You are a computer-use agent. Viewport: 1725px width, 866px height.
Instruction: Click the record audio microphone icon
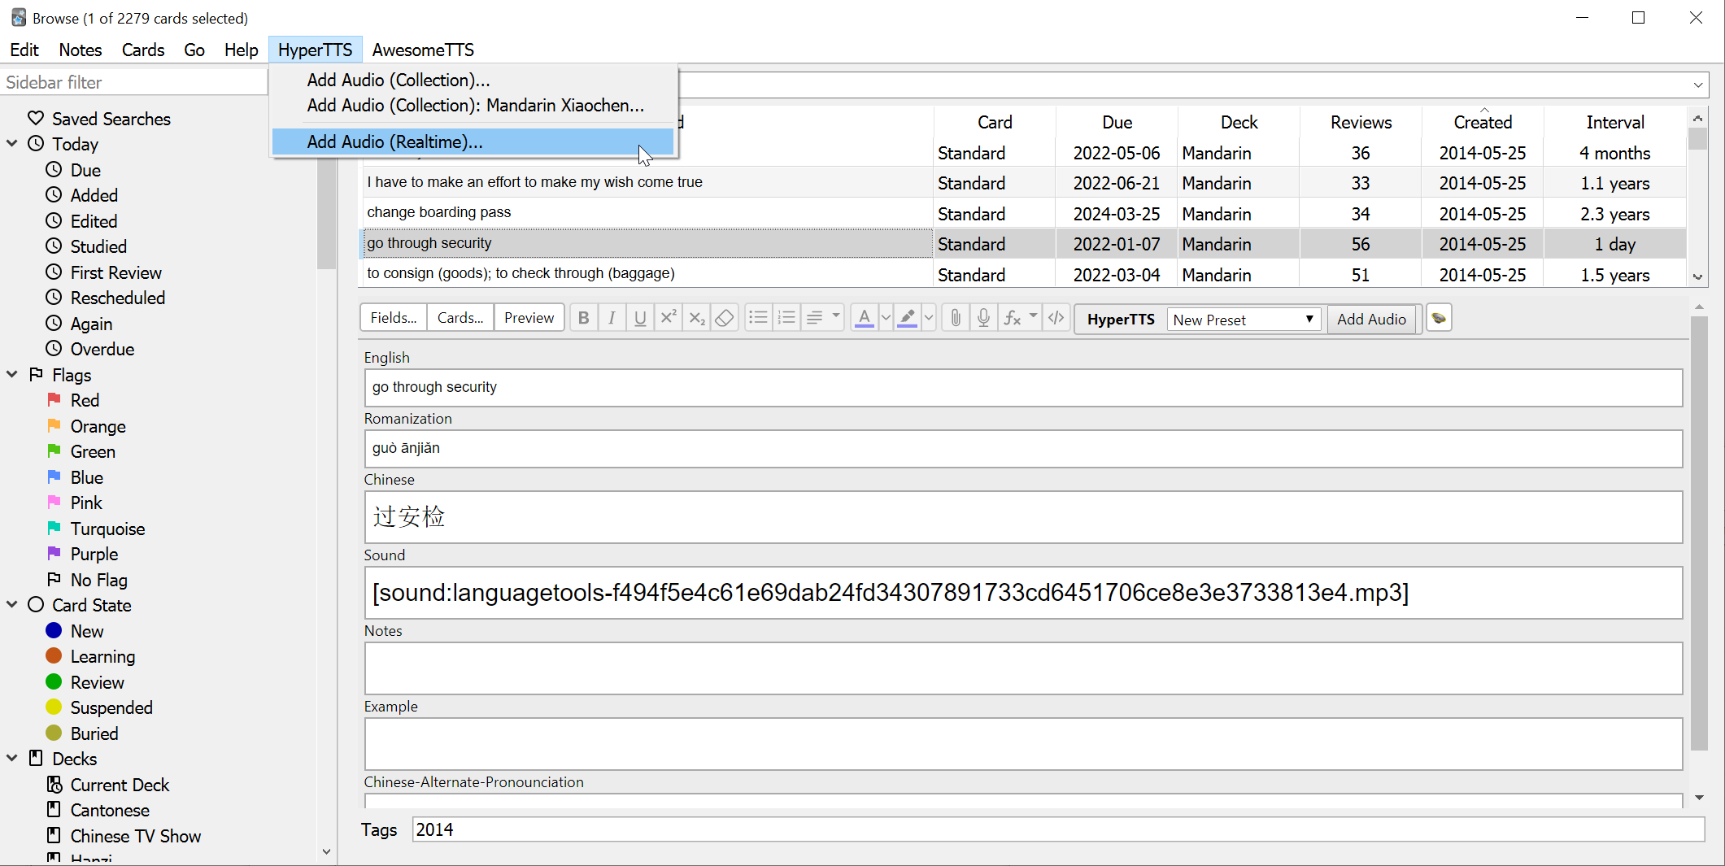(983, 318)
